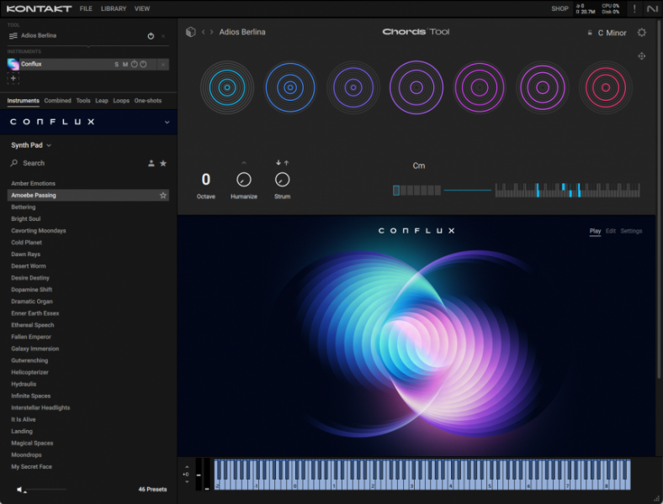The height and width of the screenshot is (504, 663).
Task: Open the Chords Tool settings gear
Action: coord(641,33)
